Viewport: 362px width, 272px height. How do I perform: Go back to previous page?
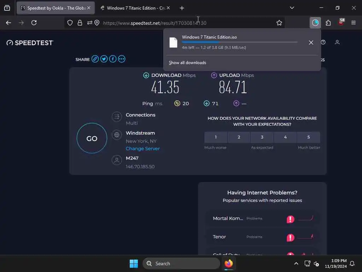point(8,23)
